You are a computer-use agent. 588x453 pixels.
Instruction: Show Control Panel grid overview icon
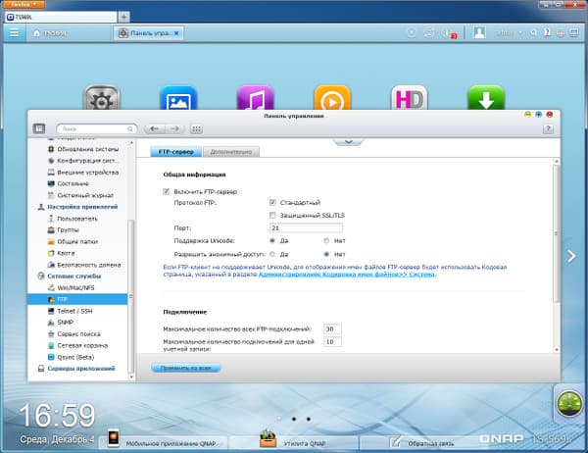click(x=196, y=128)
